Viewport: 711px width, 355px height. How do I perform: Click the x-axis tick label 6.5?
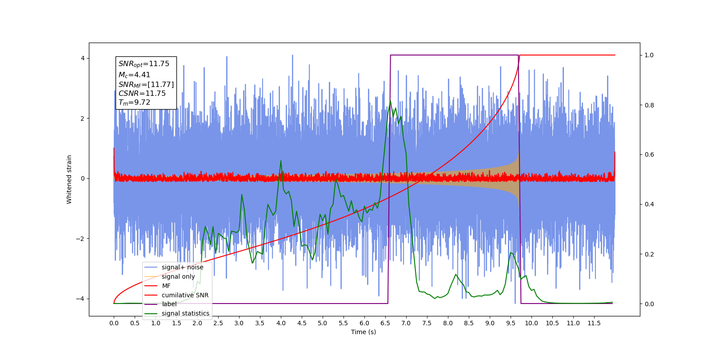point(385,323)
